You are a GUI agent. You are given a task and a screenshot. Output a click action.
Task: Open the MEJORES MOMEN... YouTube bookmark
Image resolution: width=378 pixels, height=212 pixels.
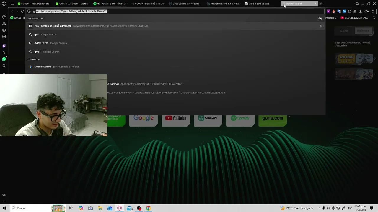pos(354,18)
